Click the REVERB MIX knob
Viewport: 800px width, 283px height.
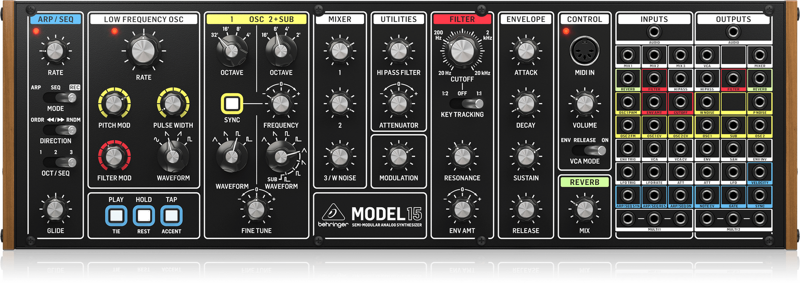click(584, 209)
